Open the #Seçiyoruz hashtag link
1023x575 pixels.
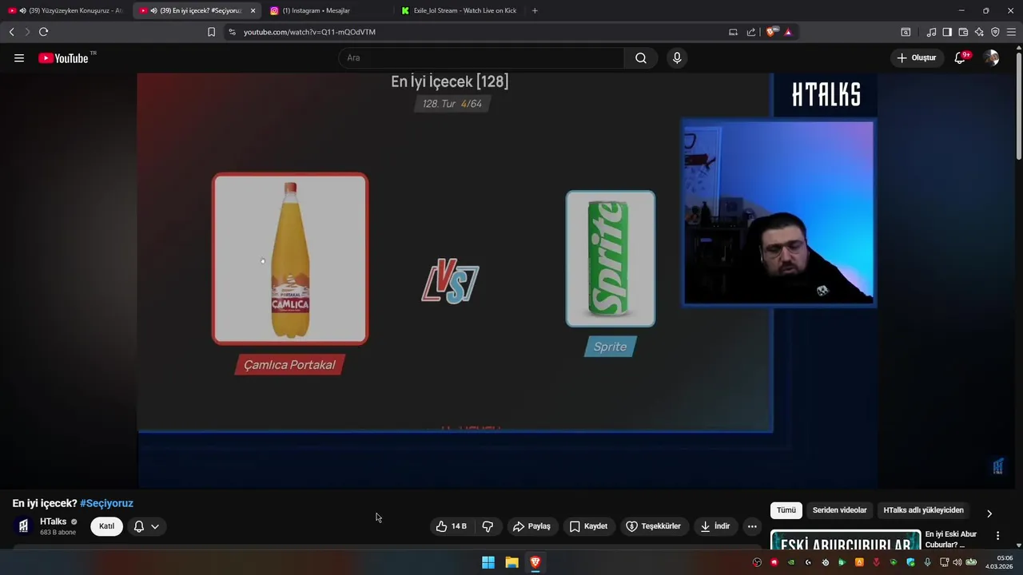tap(106, 503)
